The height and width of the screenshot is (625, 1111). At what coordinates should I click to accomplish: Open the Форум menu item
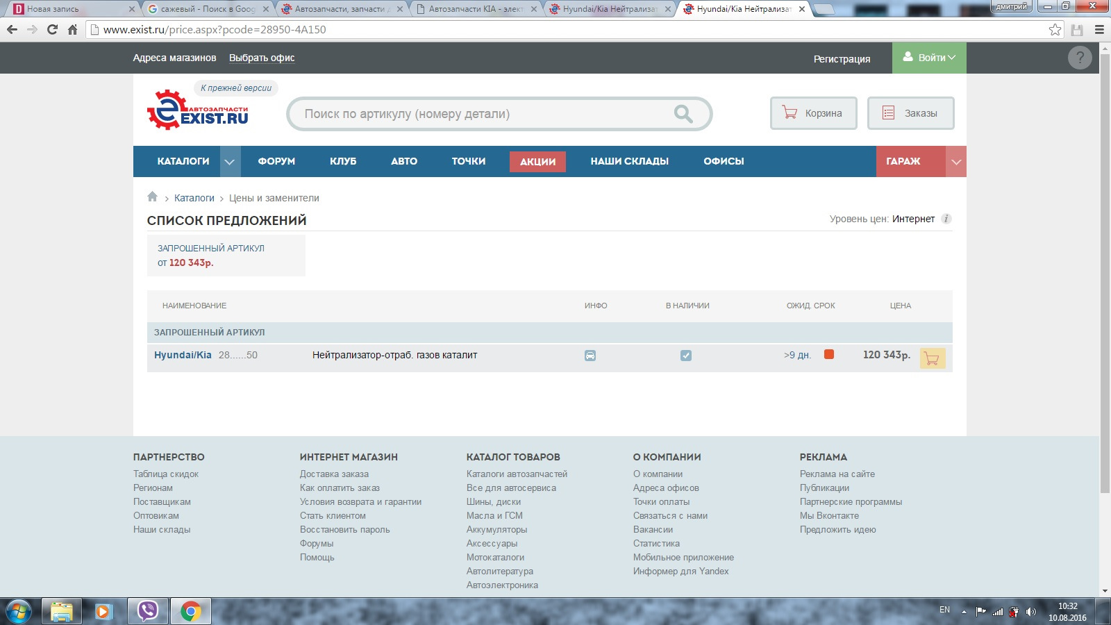[276, 161]
